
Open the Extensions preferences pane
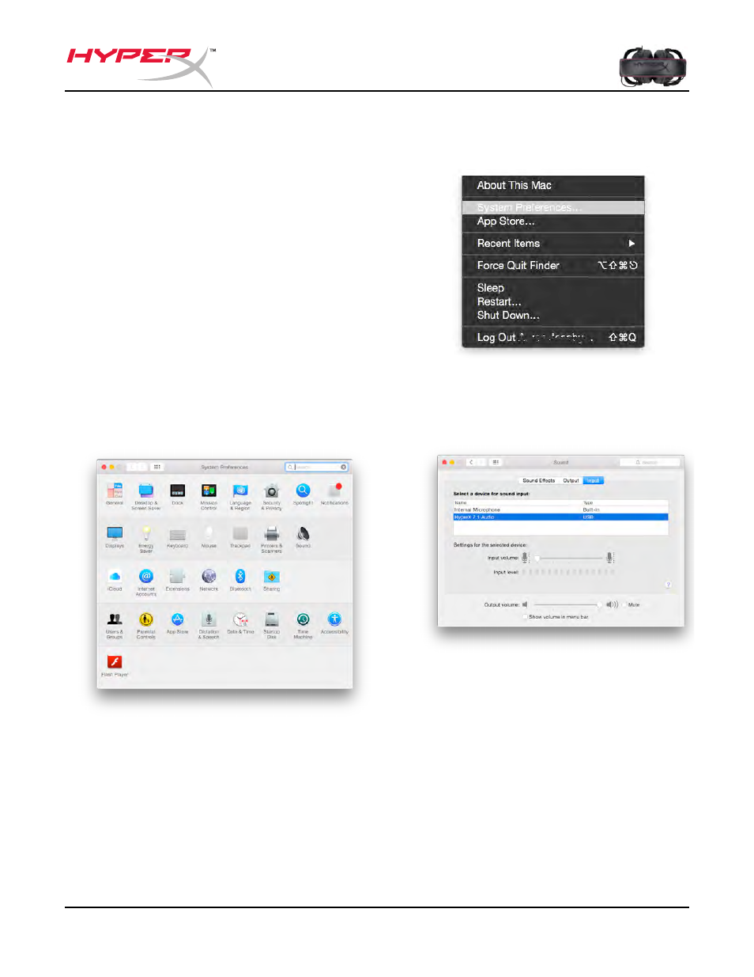[178, 580]
